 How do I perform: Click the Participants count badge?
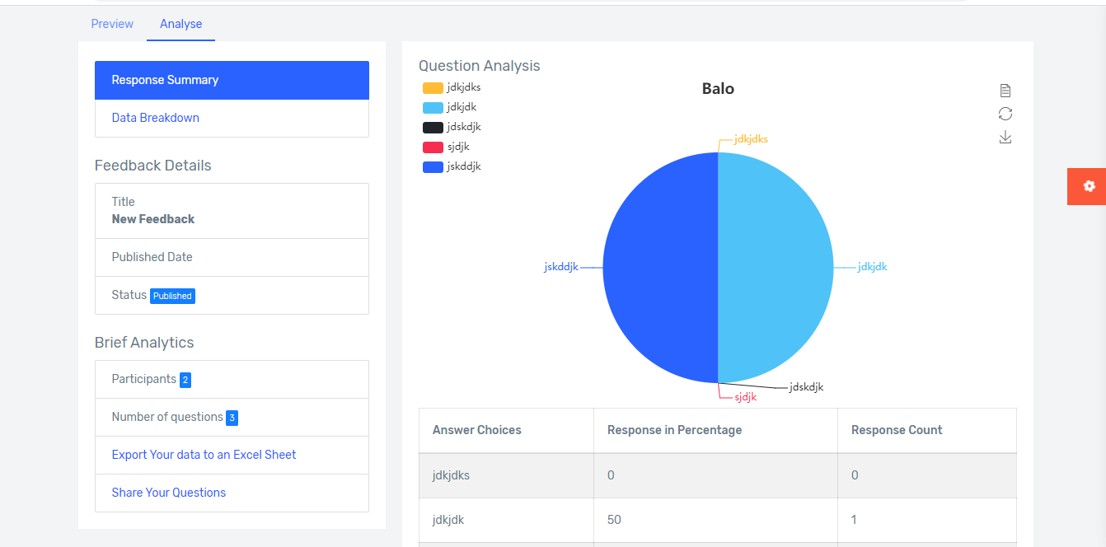[185, 380]
